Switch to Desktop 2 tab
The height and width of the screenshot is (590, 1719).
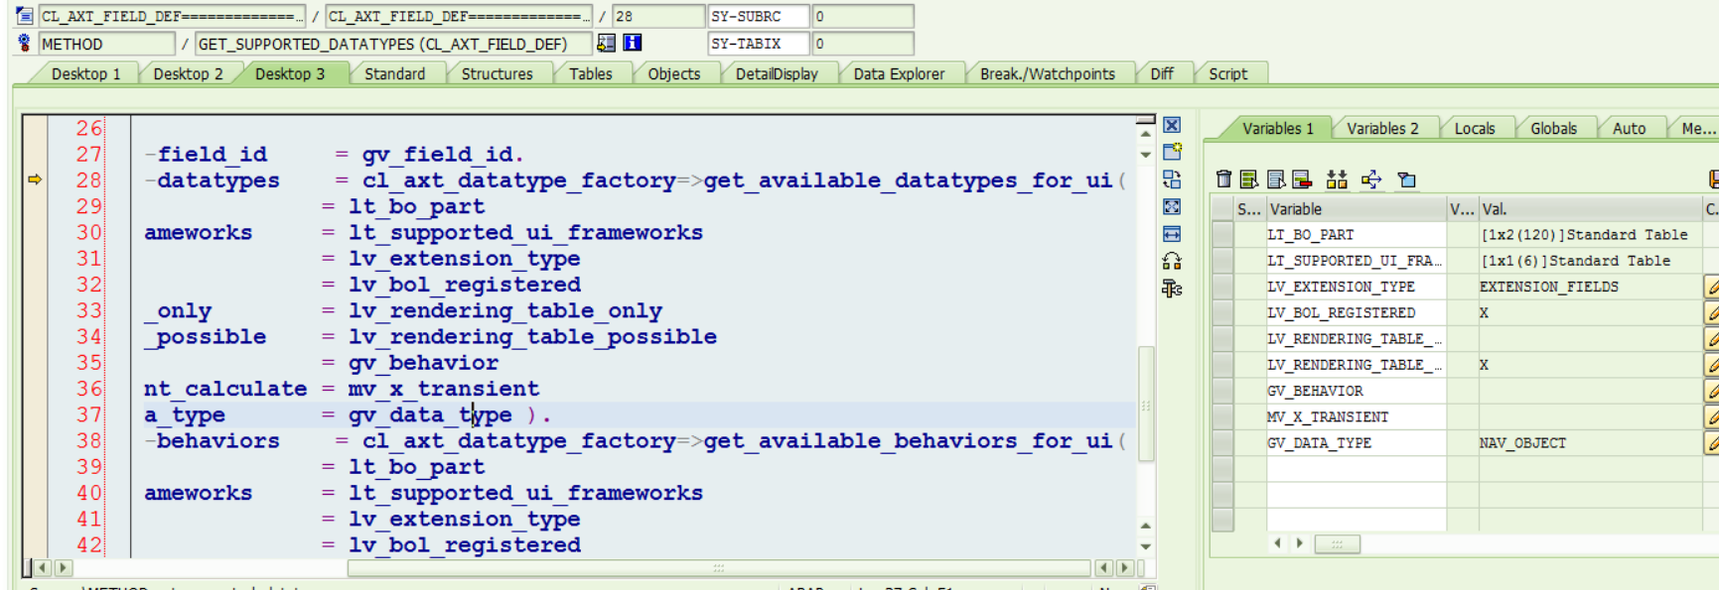(x=188, y=73)
